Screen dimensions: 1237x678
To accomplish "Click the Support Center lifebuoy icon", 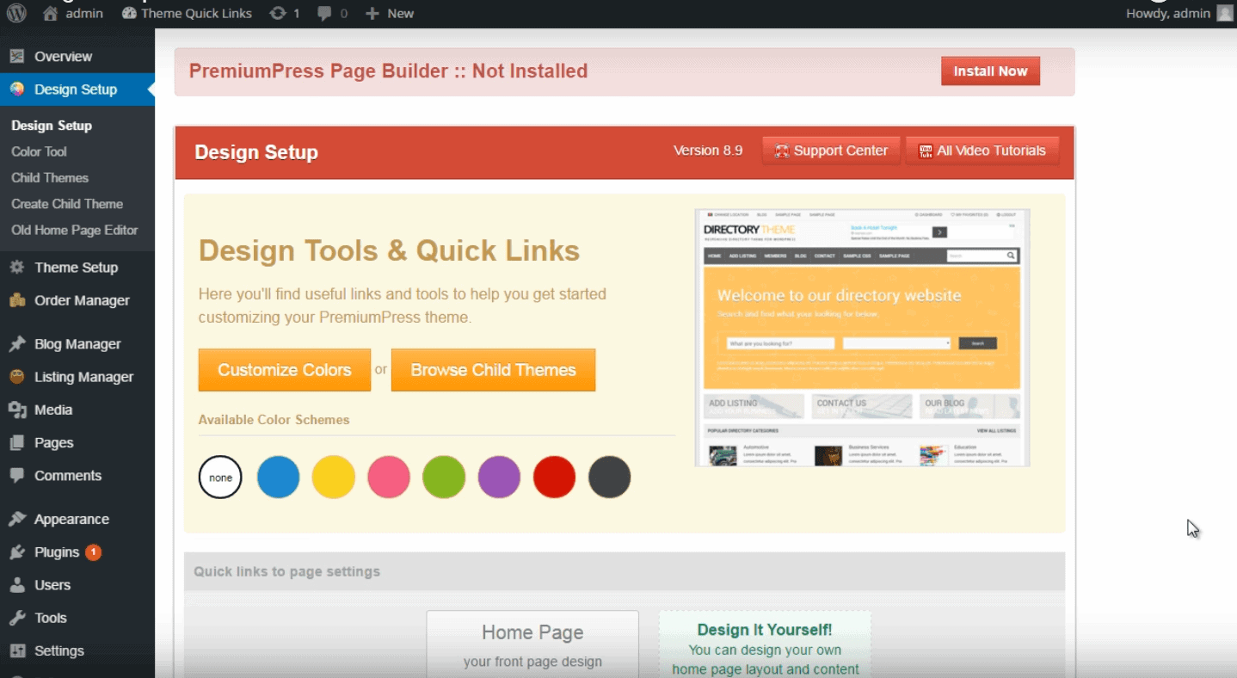I will 781,151.
